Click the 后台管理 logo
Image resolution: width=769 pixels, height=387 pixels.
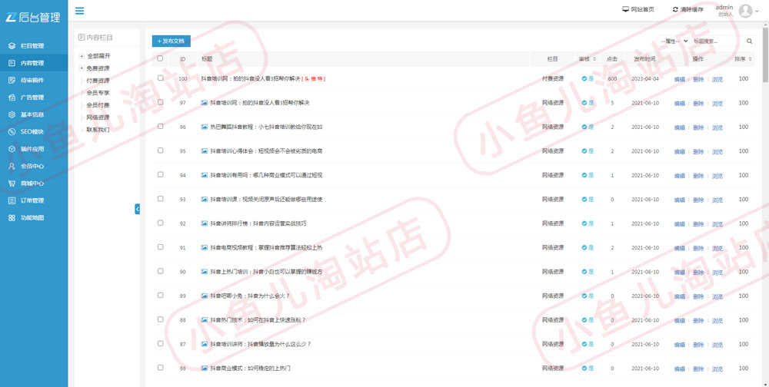pyautogui.click(x=33, y=17)
